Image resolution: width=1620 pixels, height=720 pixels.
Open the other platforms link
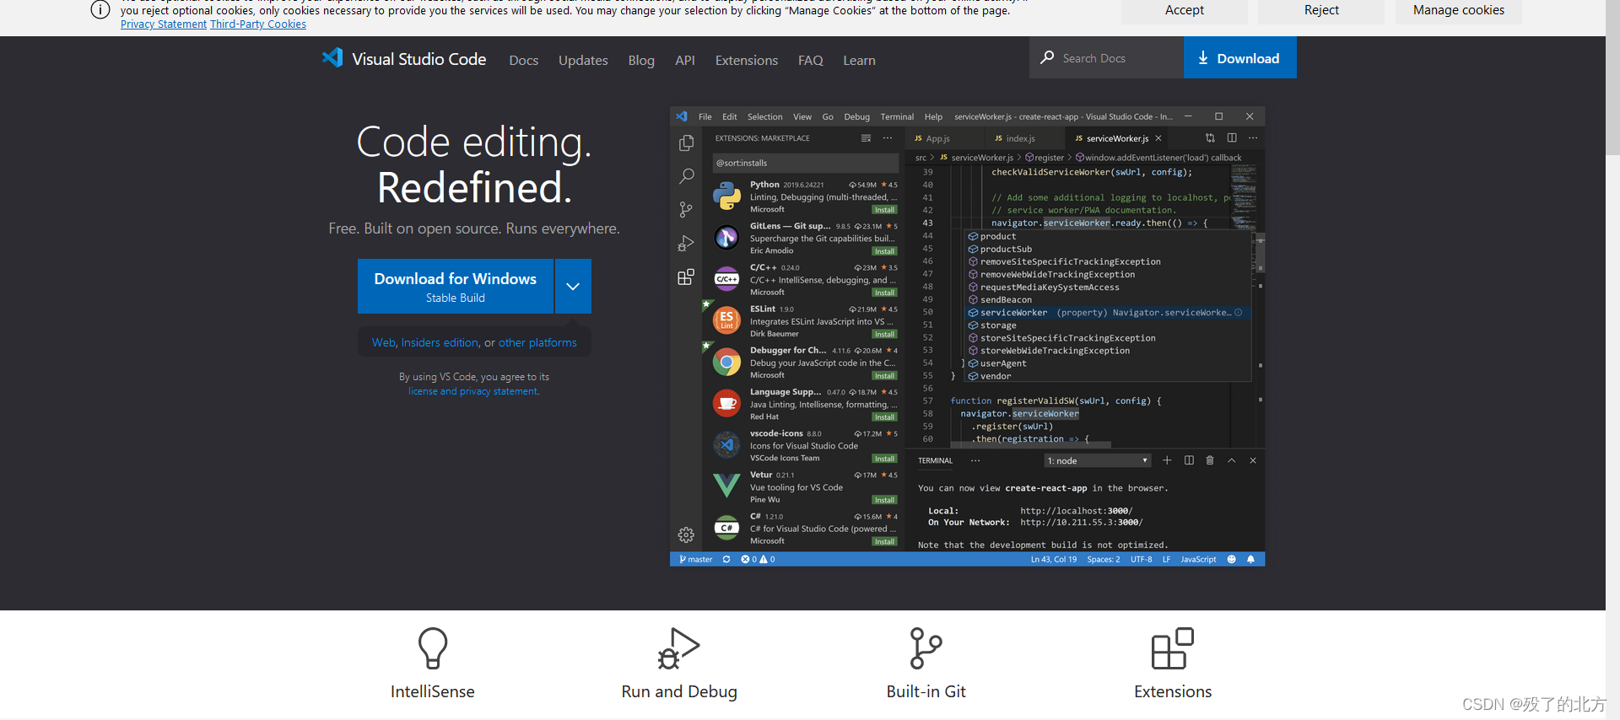[x=537, y=342]
